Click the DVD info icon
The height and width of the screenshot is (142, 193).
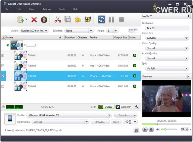click(44, 19)
